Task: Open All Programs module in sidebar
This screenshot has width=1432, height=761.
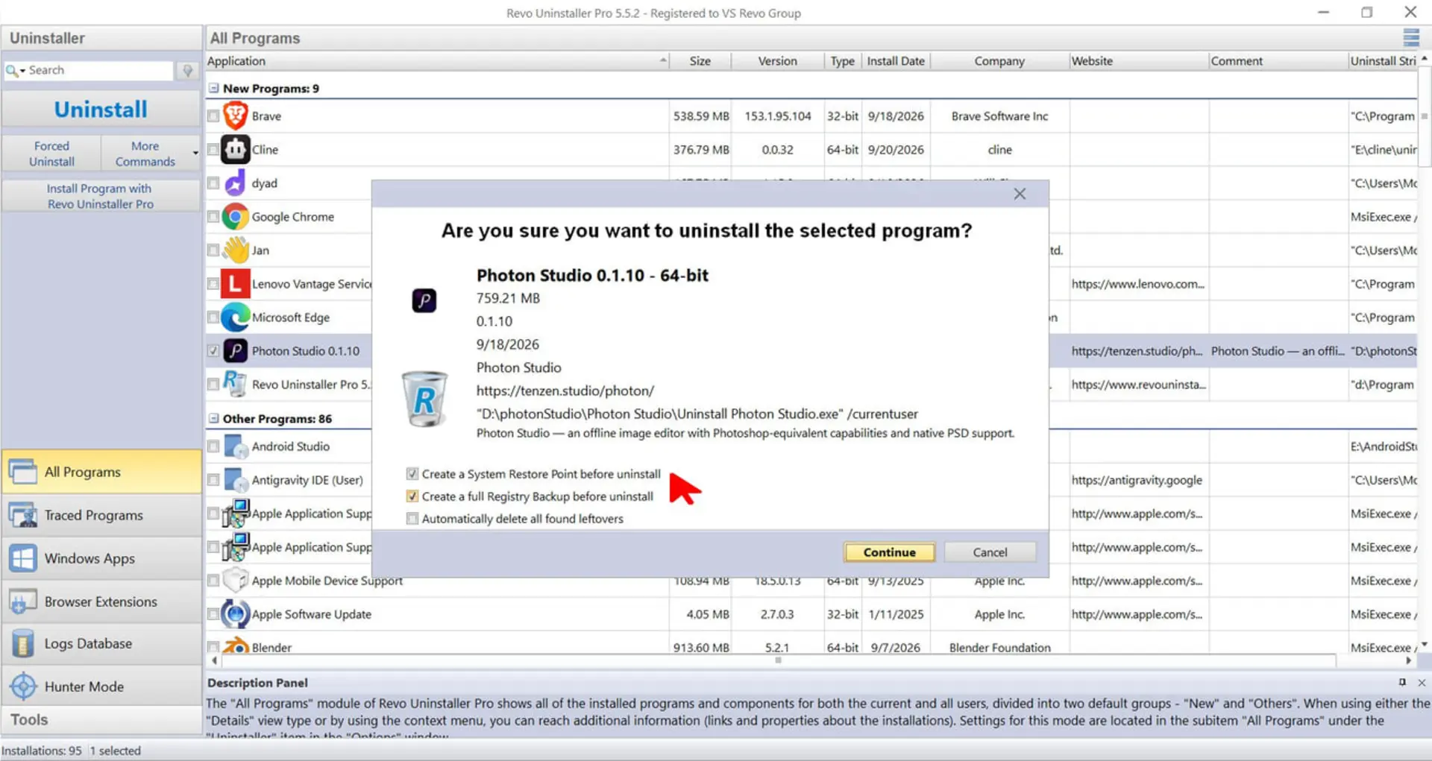Action: (x=101, y=472)
